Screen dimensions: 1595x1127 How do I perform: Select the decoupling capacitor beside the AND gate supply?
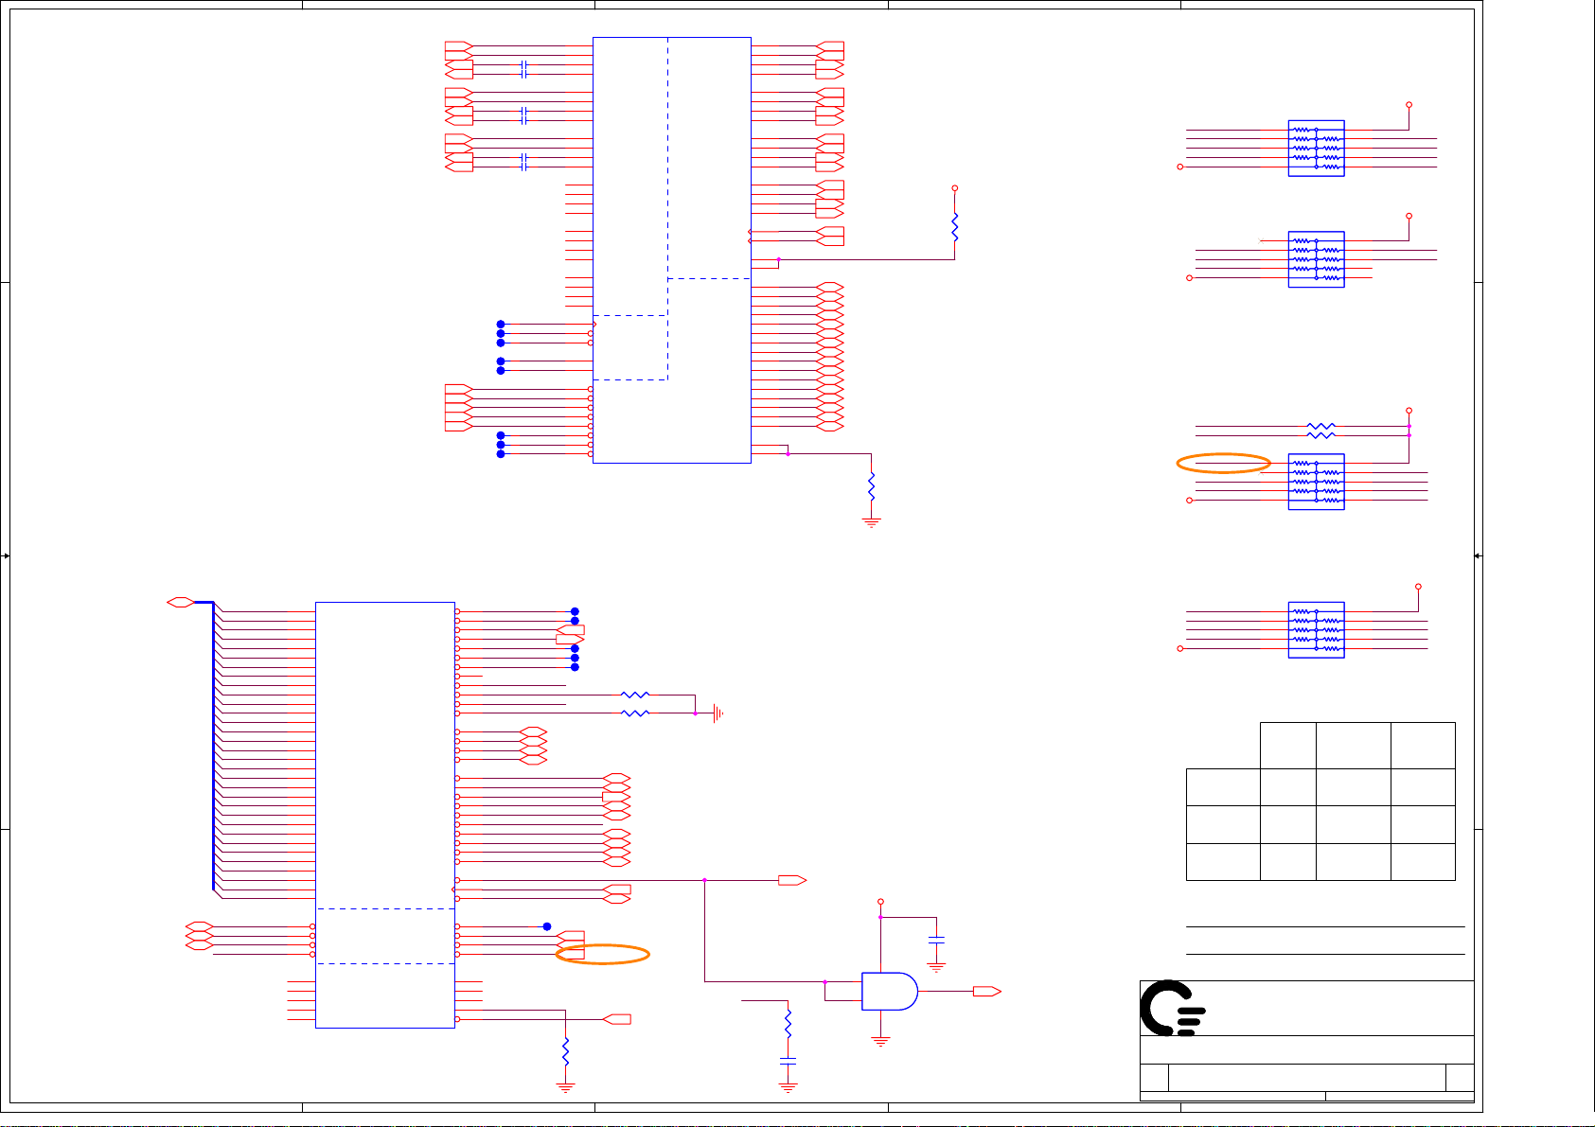[x=936, y=939]
